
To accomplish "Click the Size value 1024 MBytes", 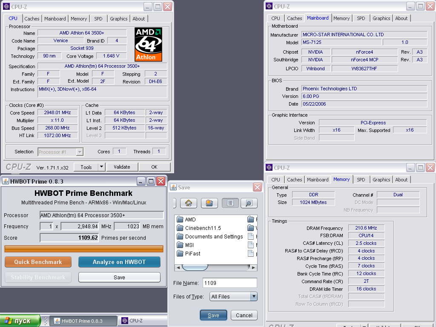I will click(x=313, y=202).
